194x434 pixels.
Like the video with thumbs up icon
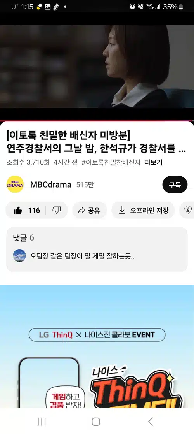tap(18, 210)
